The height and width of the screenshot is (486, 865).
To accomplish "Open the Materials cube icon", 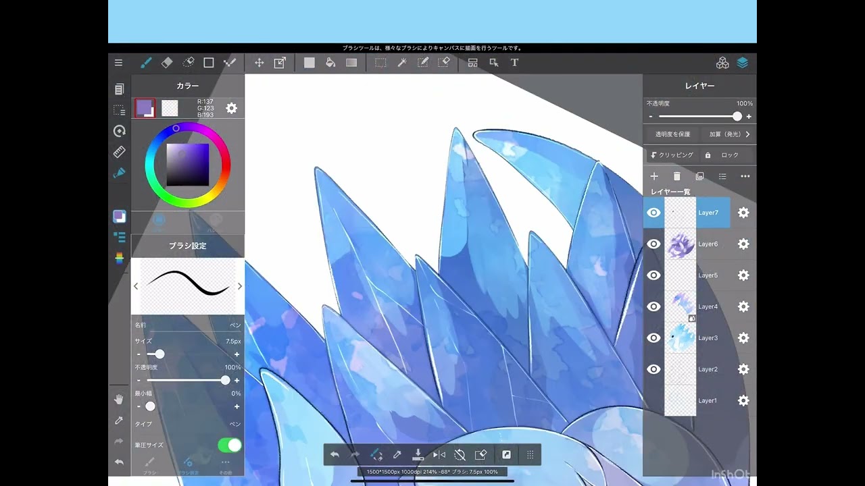I will point(722,63).
